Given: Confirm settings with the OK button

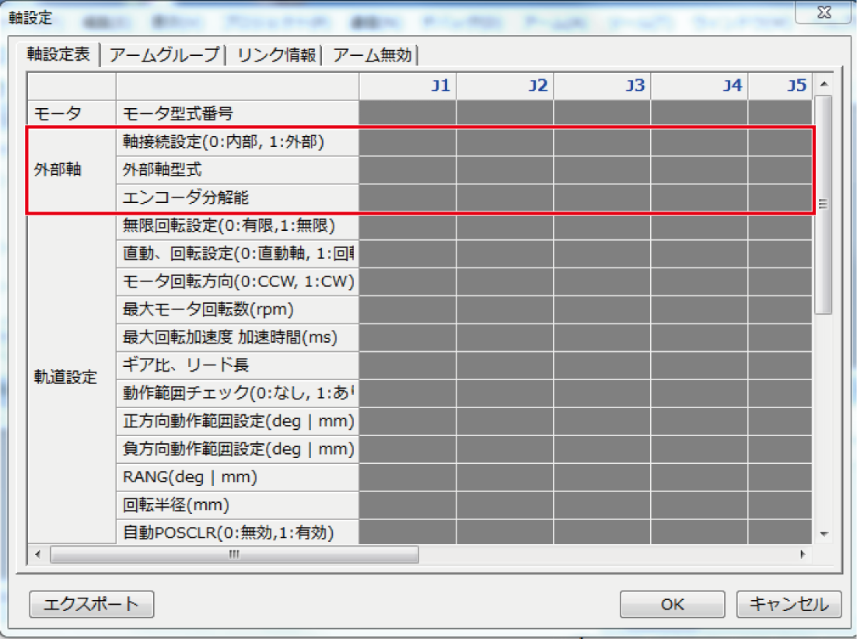Looking at the screenshot, I should [672, 603].
